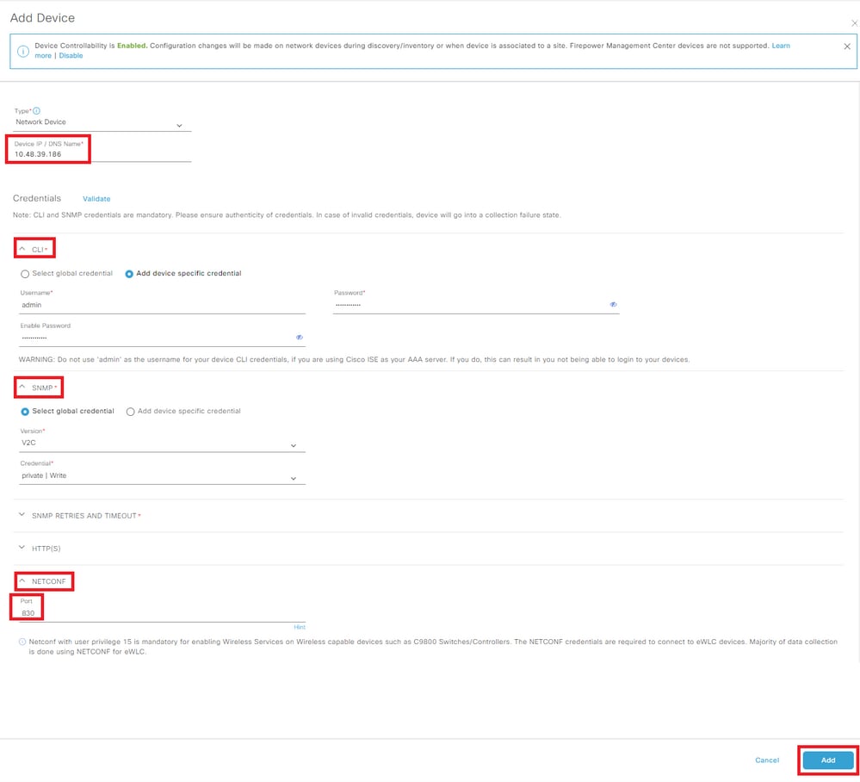Click the Type field info icon

[37, 111]
